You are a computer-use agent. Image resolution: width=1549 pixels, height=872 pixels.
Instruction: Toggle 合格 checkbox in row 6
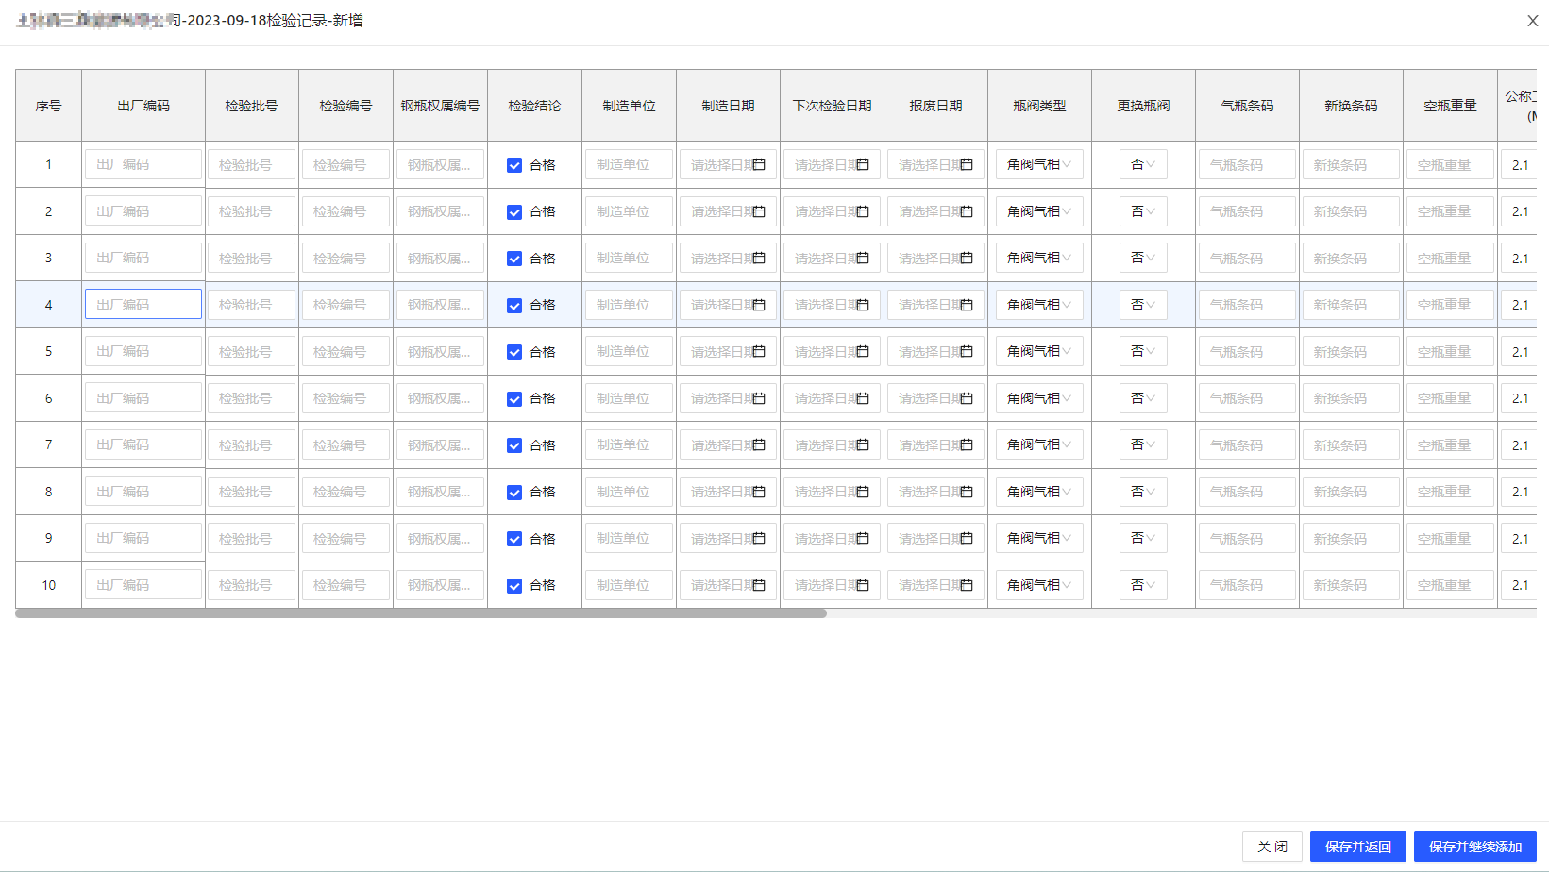[514, 399]
